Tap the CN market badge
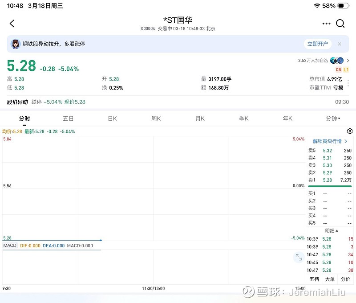This screenshot has width=356, height=303. 339,70
